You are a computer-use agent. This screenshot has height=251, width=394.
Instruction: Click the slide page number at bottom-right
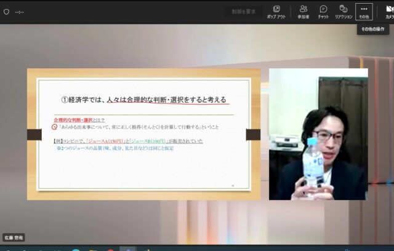coord(233,186)
